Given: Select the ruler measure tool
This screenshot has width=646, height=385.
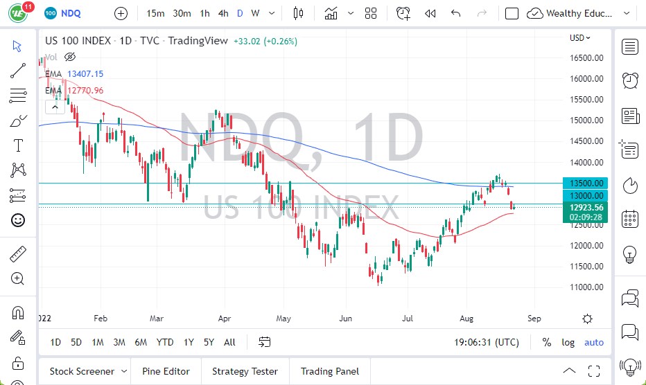Looking at the screenshot, I should [18, 255].
